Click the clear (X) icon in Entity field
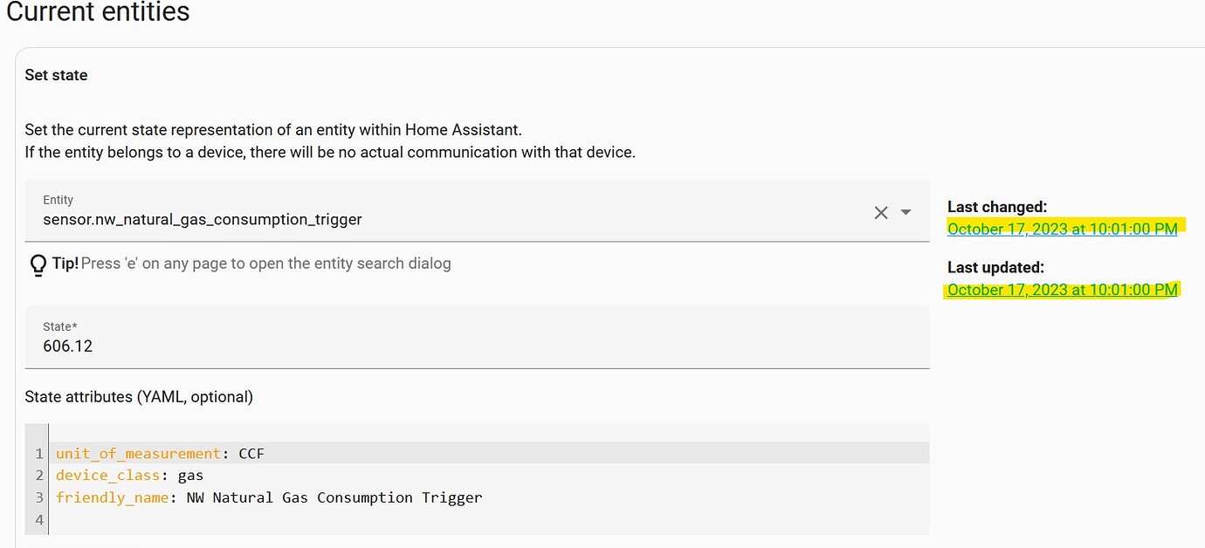1205x548 pixels. coord(881,212)
